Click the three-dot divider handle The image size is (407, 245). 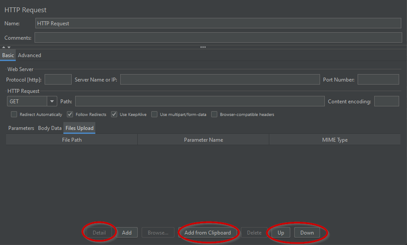coord(203,47)
